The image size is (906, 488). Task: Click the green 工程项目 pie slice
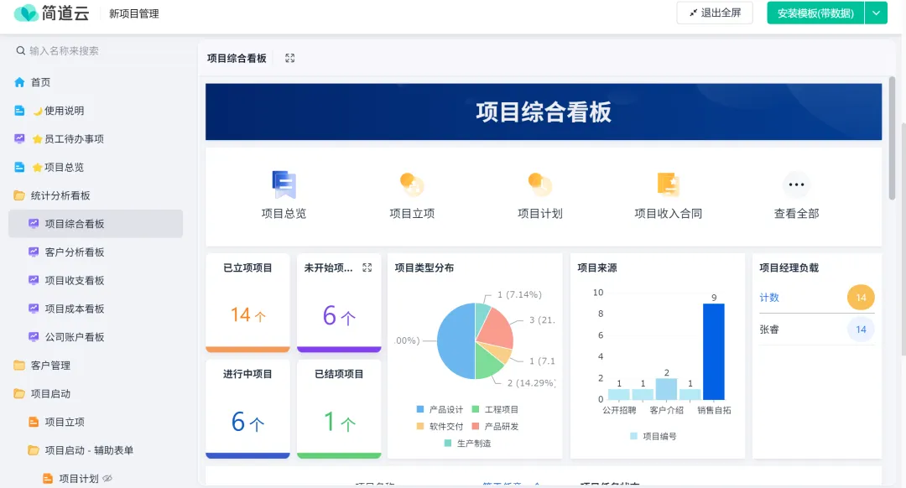tap(488, 362)
